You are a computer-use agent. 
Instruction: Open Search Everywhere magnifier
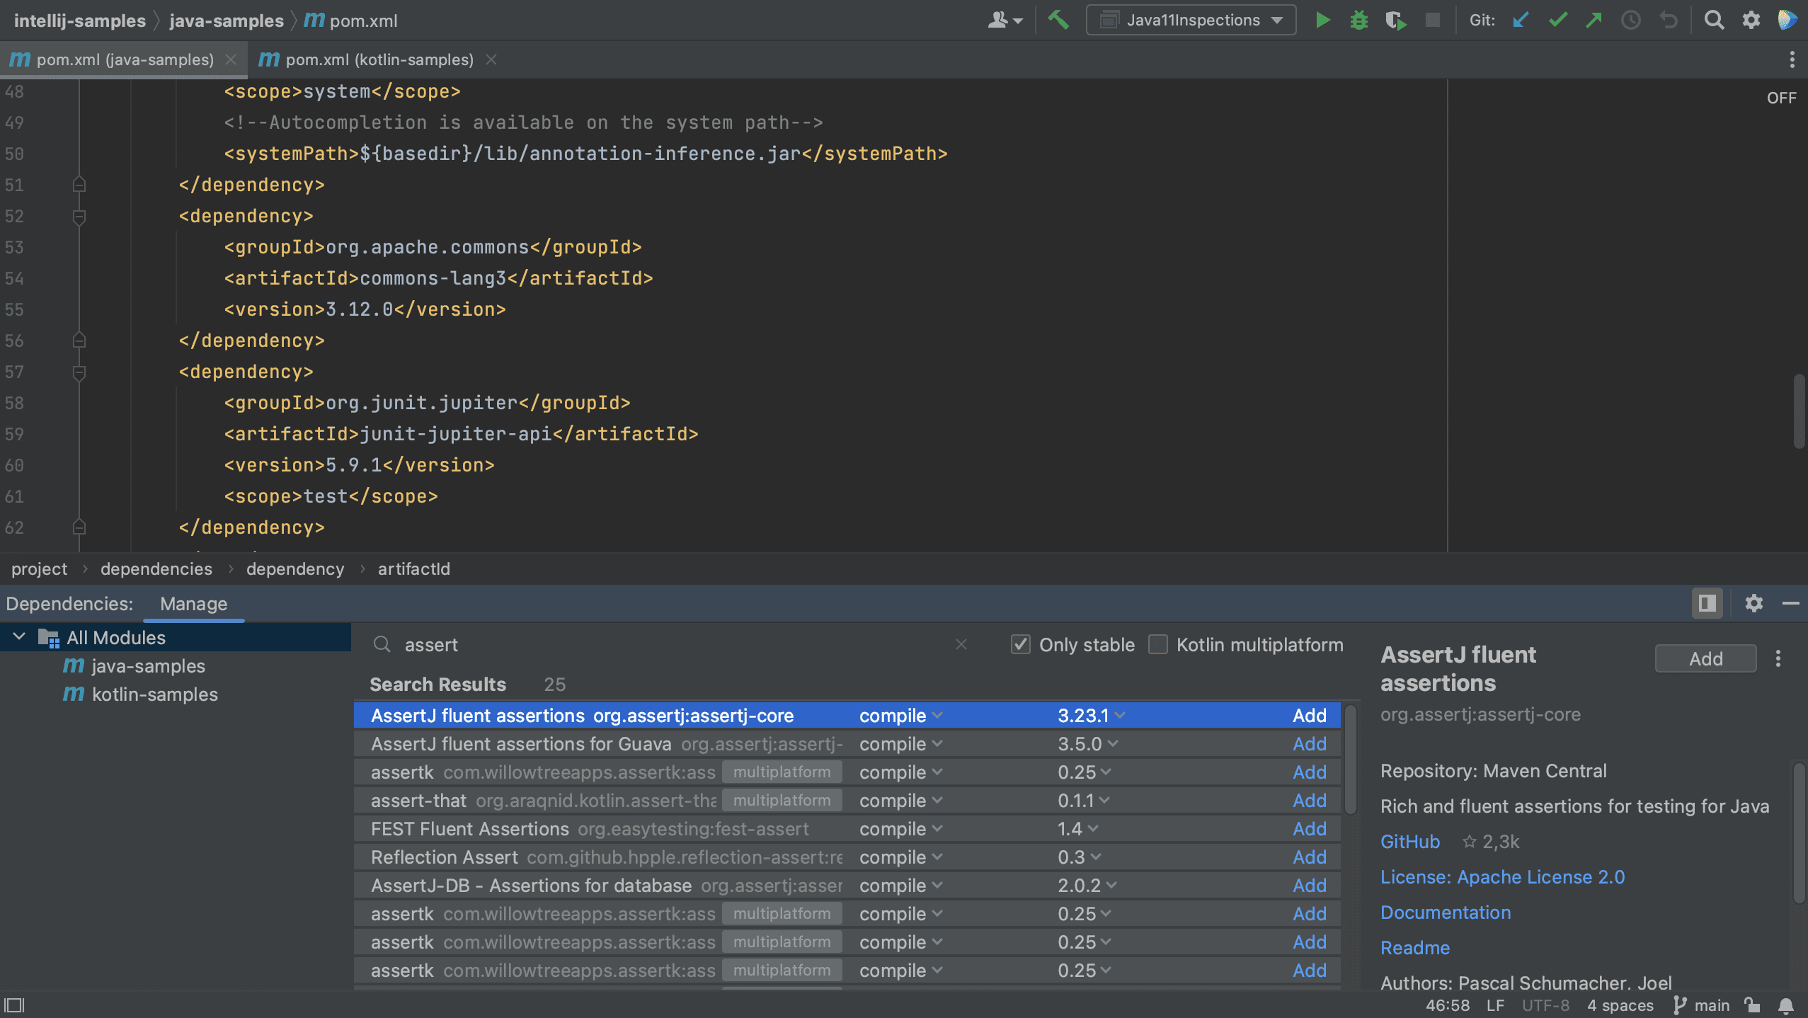tap(1714, 20)
